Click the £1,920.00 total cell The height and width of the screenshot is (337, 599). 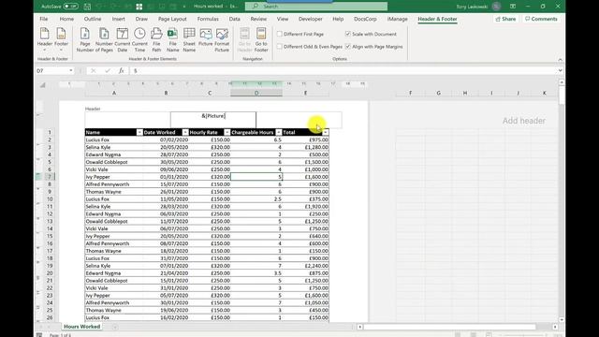[x=306, y=206]
